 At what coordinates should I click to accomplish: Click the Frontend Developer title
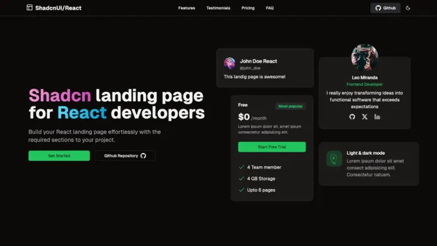[365, 84]
